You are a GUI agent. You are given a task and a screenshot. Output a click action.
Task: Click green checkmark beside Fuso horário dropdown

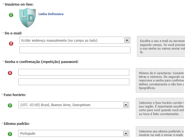(x=10, y=105)
